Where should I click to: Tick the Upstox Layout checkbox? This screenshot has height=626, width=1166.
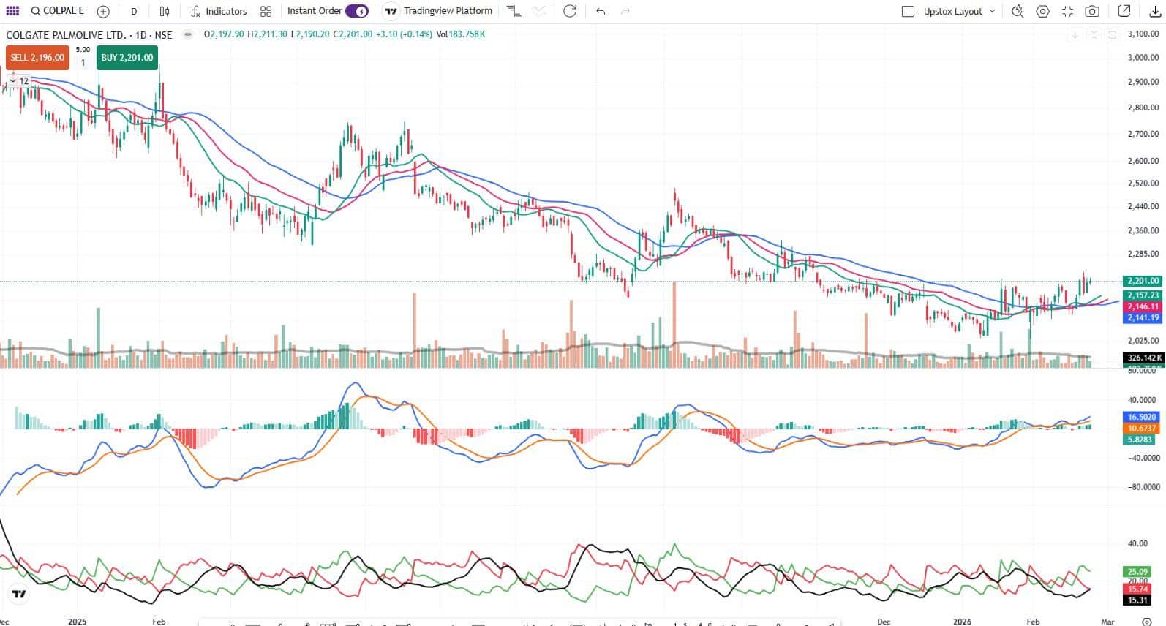pyautogui.click(x=909, y=11)
